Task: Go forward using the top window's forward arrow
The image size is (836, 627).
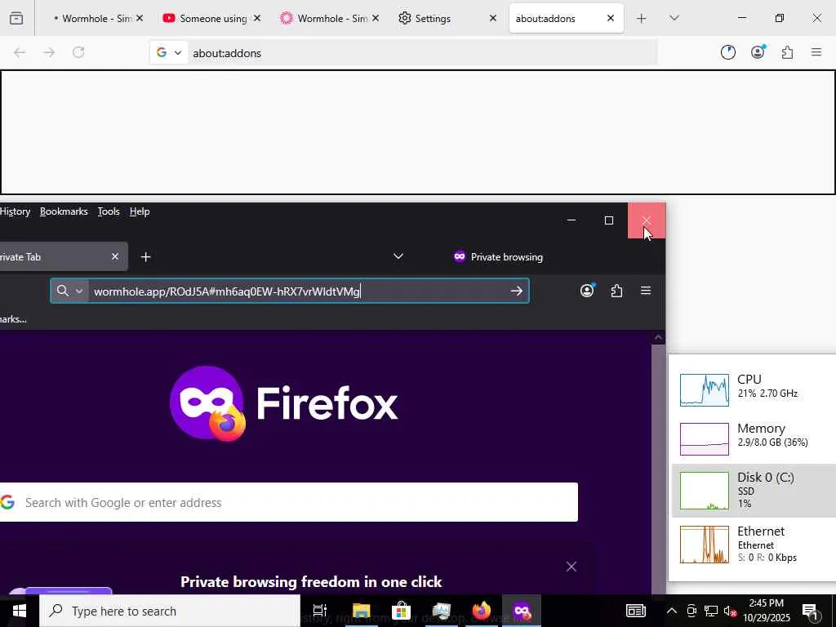Action: coord(49,52)
